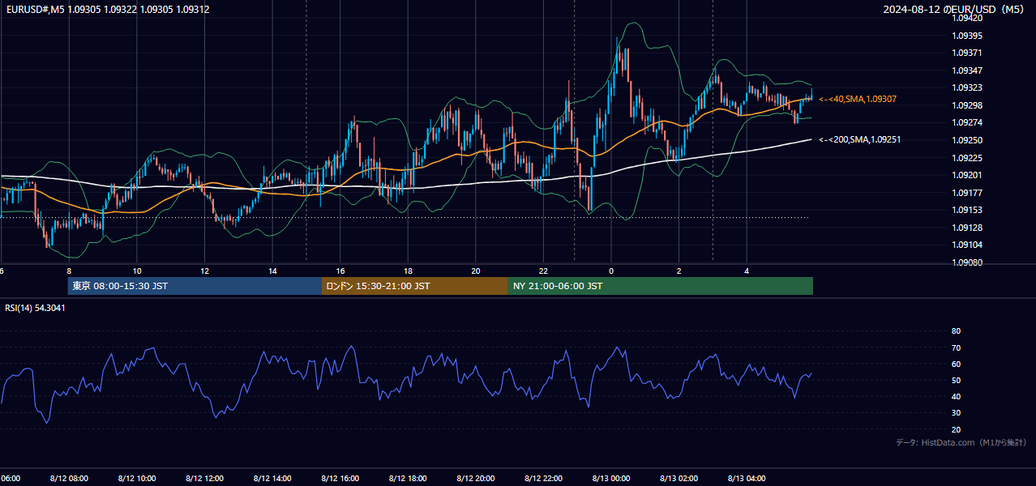Click the 1.09250 price axis label
This screenshot has height=486, width=1036.
(x=967, y=140)
